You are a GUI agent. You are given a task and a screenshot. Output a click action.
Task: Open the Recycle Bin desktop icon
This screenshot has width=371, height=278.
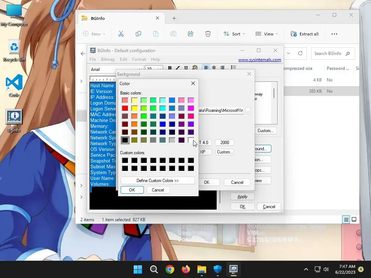(14, 51)
